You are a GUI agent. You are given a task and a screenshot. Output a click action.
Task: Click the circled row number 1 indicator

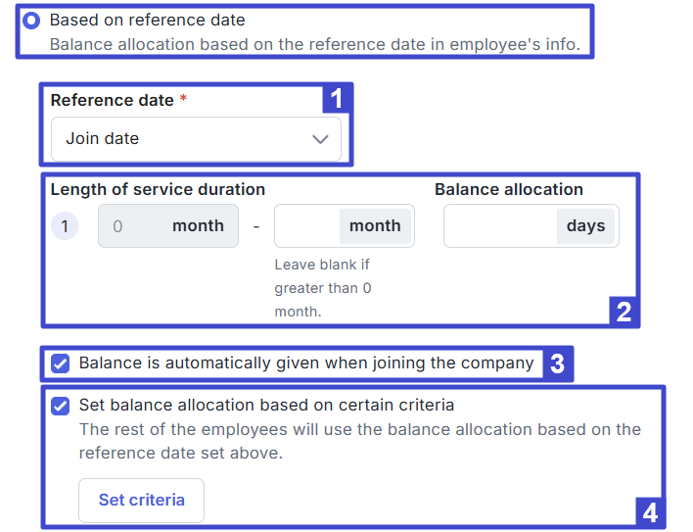point(65,226)
